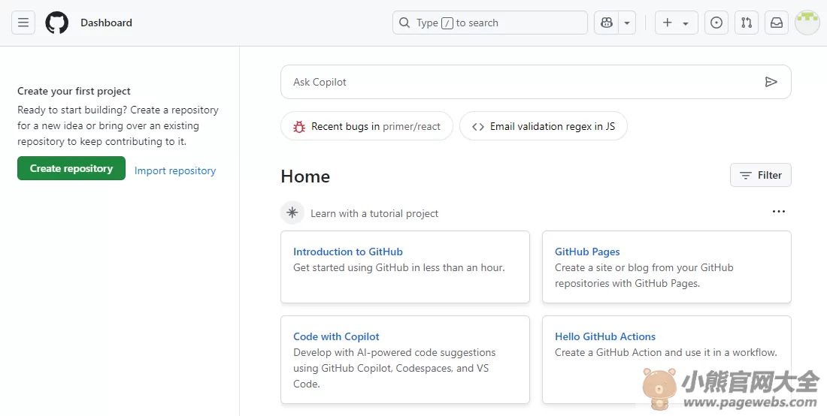Select Email validation regex in JS suggestion
The image size is (827, 416).
click(544, 126)
